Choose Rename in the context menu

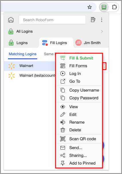tap(79, 122)
